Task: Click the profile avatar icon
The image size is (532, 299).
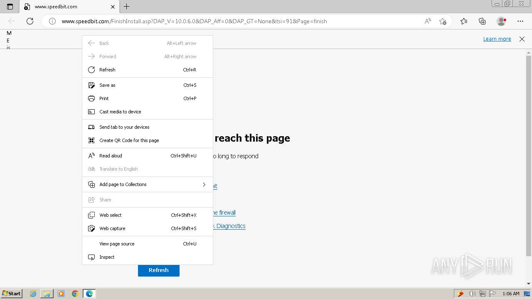Action: [502, 21]
